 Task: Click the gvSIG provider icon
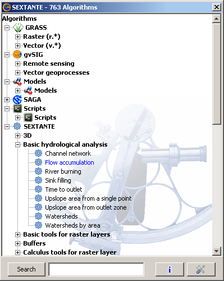[x=17, y=55]
